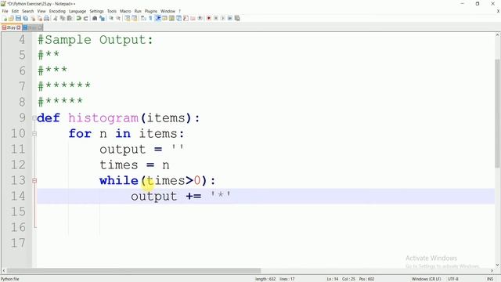The image size is (501, 282).
Task: Click the Replace toolbar icon
Action: 102,18
